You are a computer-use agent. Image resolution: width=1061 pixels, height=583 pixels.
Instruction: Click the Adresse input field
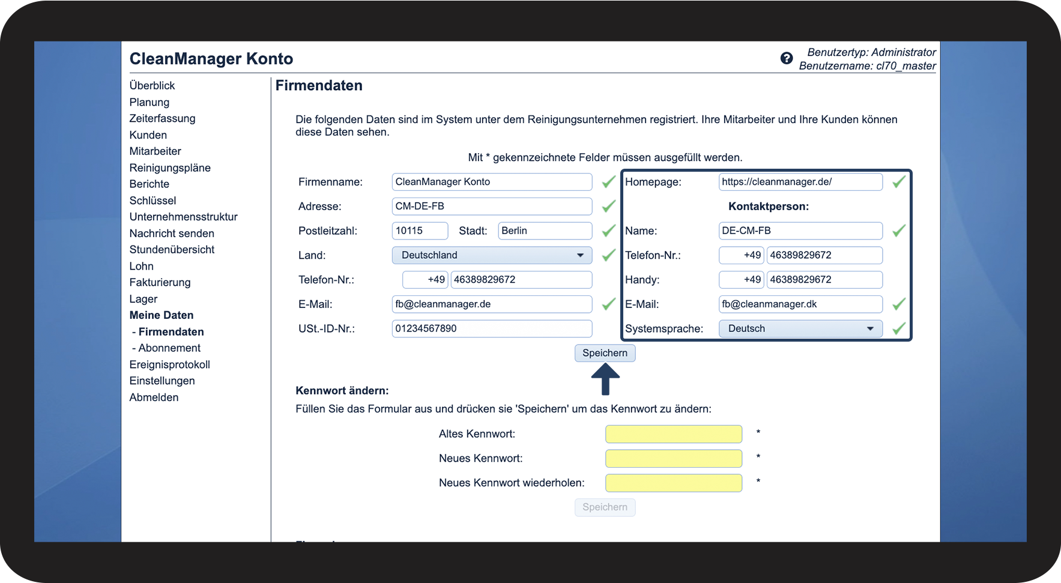pyautogui.click(x=492, y=207)
